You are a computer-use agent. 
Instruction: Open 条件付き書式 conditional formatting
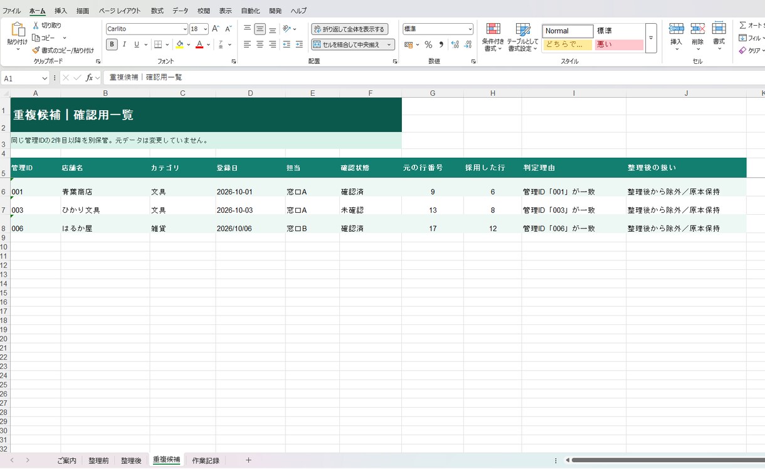coord(493,37)
